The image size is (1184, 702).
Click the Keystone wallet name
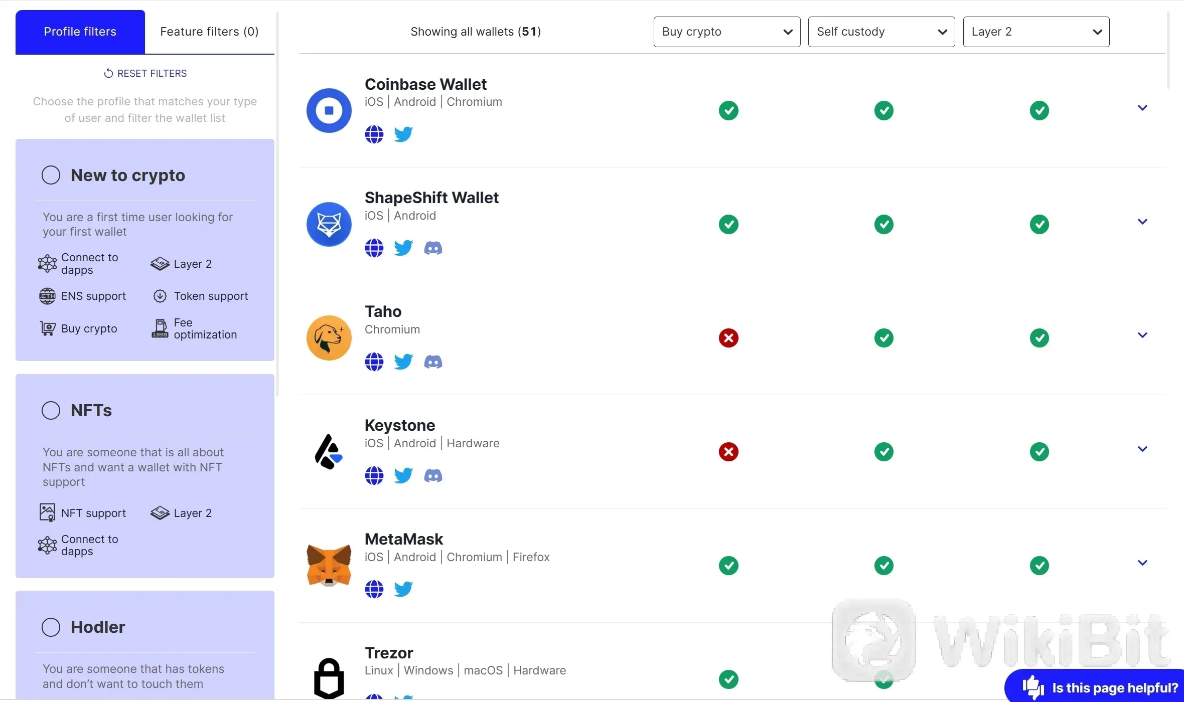[400, 426]
